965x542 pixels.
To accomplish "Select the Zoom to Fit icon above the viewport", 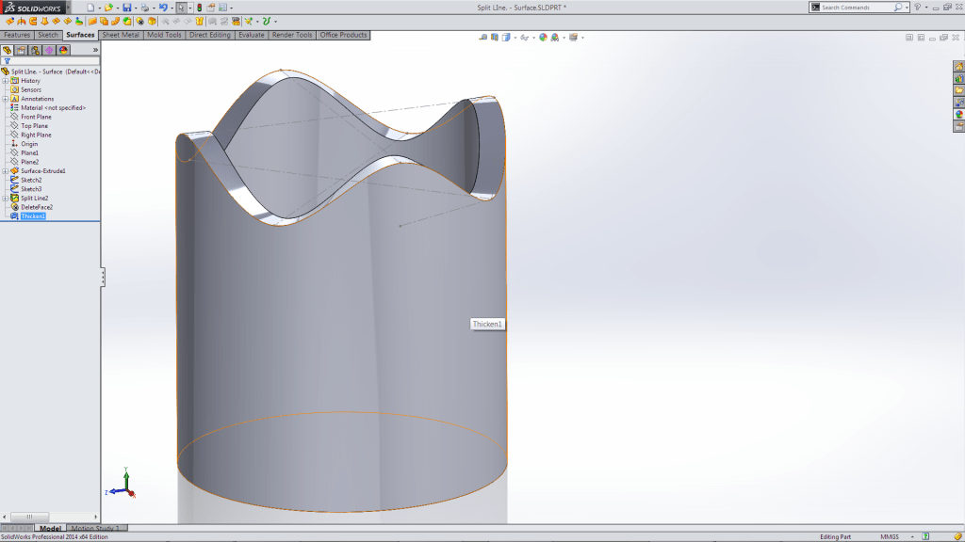I will coord(482,40).
